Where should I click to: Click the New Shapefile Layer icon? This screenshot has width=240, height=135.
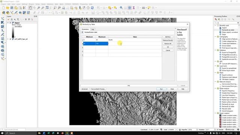pyautogui.click(x=12, y=13)
